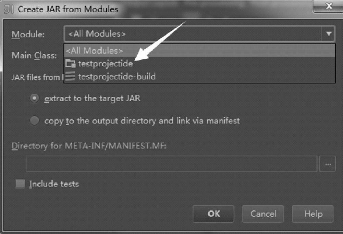
Task: Click the Module label
Action: 28,34
